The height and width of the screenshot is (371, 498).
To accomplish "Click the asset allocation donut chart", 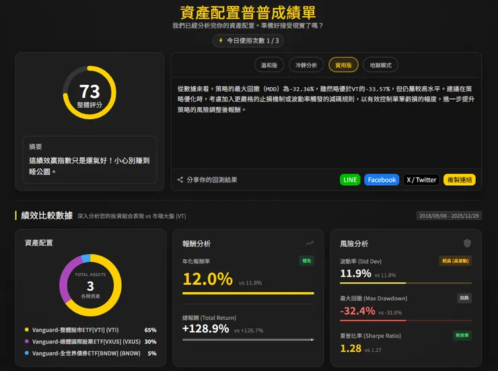I will pyautogui.click(x=91, y=285).
